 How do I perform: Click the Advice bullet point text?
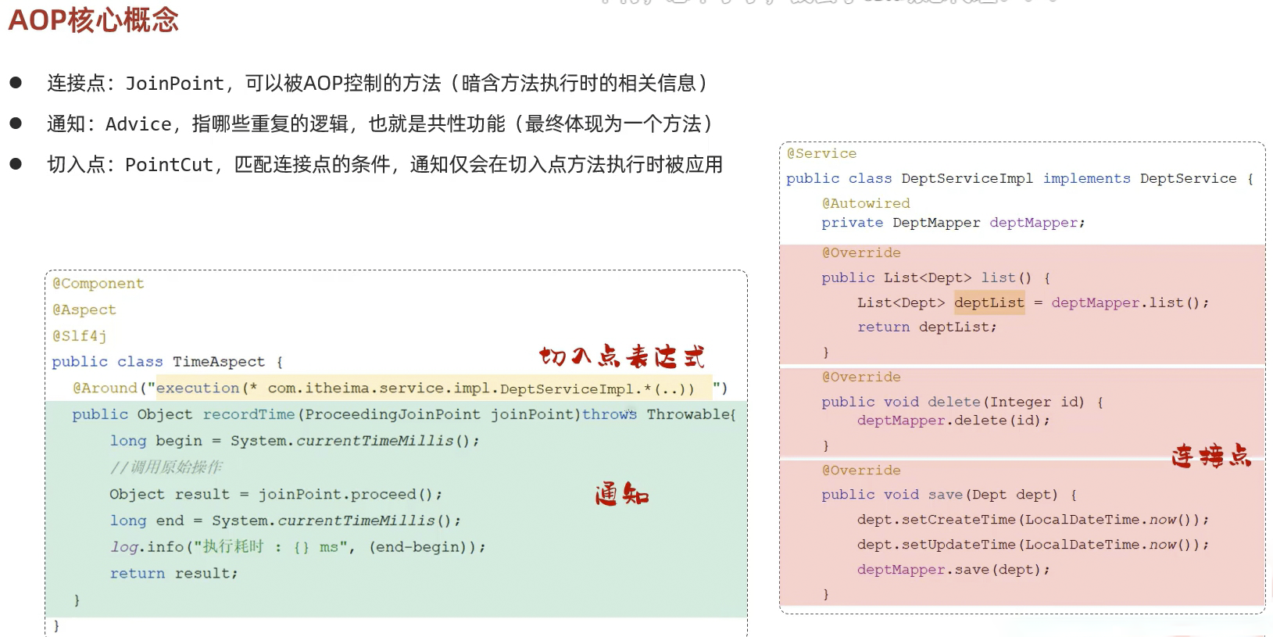click(x=380, y=123)
